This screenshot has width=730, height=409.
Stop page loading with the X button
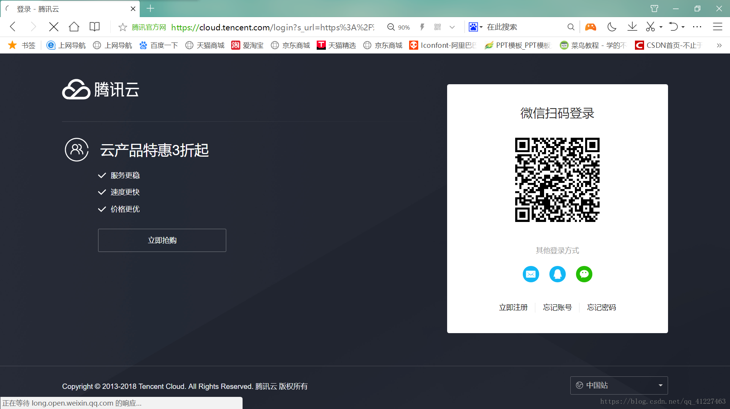pyautogui.click(x=54, y=27)
